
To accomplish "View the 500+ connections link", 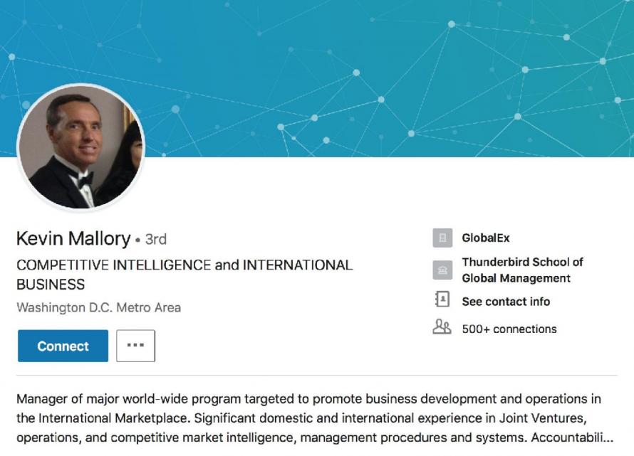I will [509, 329].
